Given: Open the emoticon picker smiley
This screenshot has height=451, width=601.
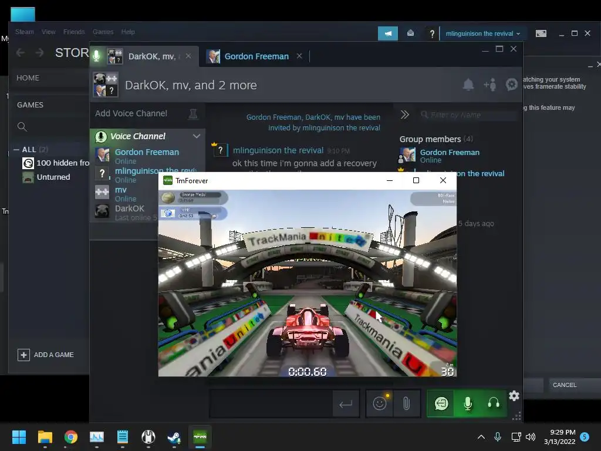Looking at the screenshot, I should [380, 403].
